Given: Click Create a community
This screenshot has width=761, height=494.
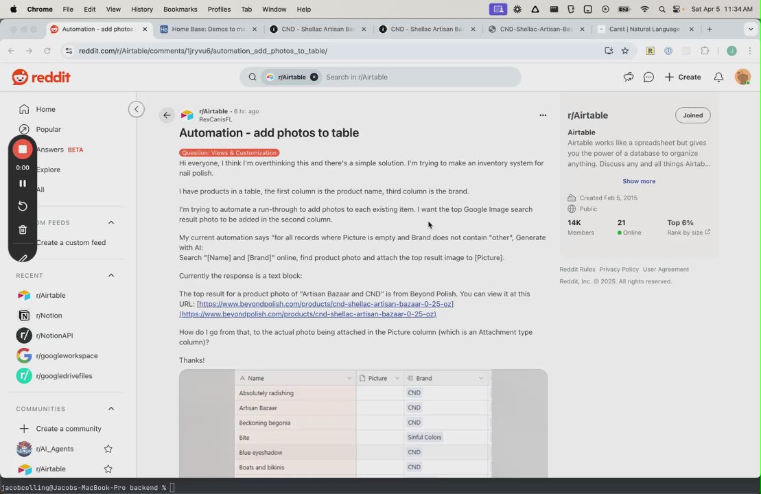Looking at the screenshot, I should coord(69,429).
